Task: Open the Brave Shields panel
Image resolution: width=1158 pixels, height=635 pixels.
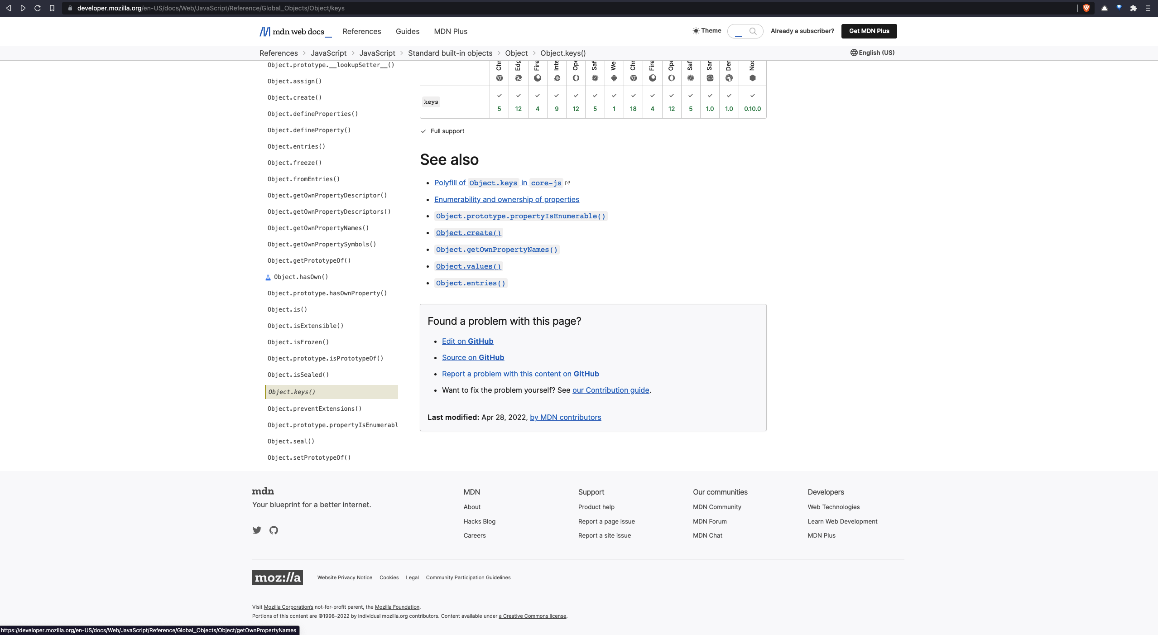Action: click(1086, 8)
